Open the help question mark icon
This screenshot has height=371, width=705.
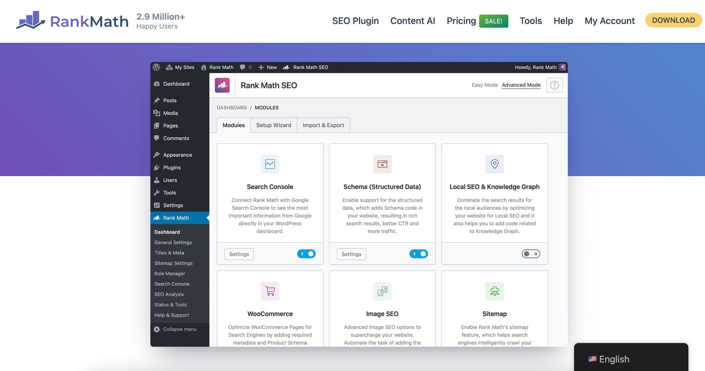coord(554,85)
